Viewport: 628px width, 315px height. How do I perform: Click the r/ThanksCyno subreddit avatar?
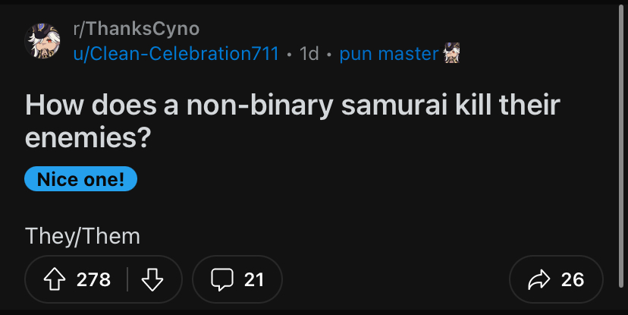42,41
